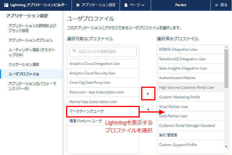
Task: Click the アプリケーション設定 header button
Action: click(x=96, y=5)
